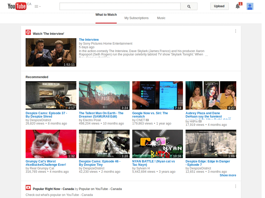The width and height of the screenshot is (265, 198).
Task: Click Despize Cams: Episode 37 title
Action: tap(46, 115)
